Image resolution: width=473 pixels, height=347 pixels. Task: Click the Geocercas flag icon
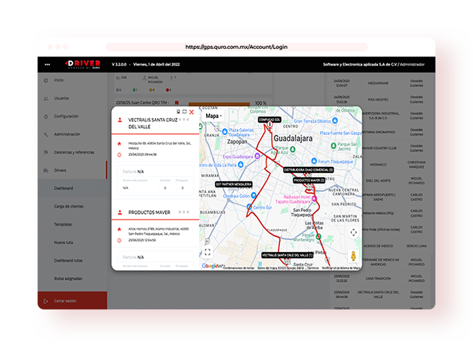pyautogui.click(x=46, y=153)
